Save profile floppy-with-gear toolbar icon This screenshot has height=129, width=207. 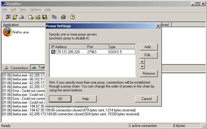click(x=45, y=17)
